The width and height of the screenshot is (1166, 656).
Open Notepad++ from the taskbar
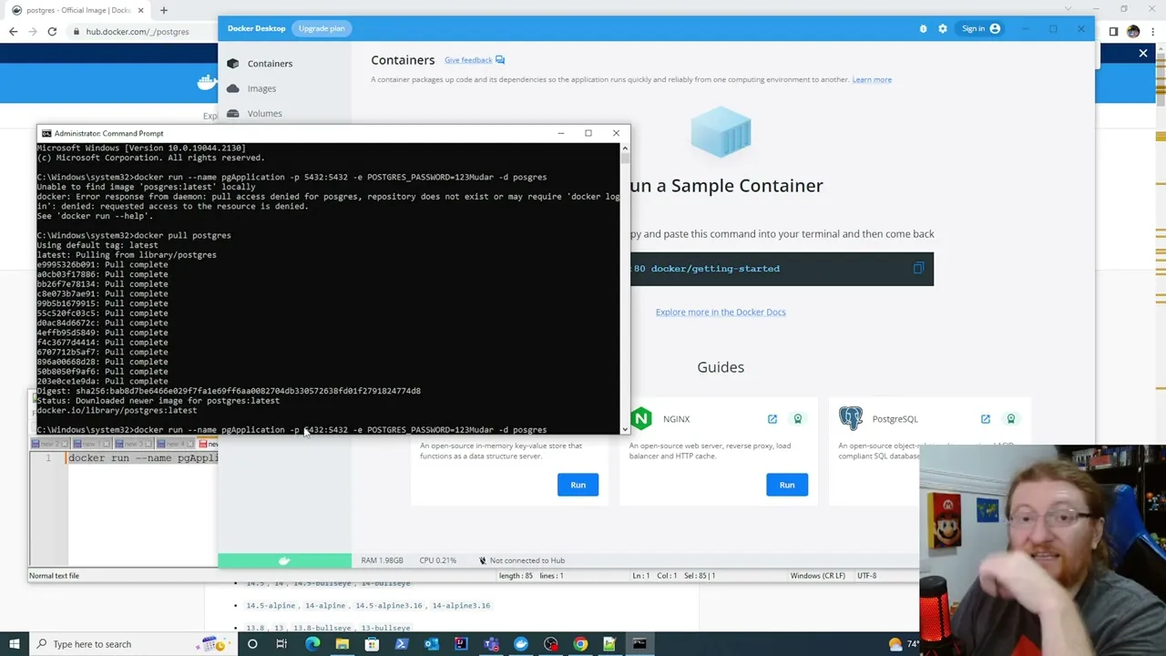point(609,644)
